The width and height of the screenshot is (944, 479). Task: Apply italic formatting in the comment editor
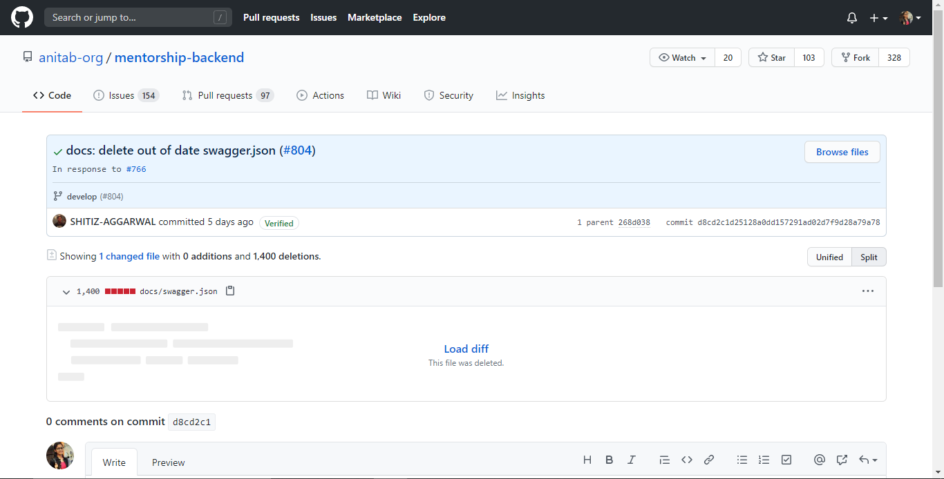(x=631, y=460)
